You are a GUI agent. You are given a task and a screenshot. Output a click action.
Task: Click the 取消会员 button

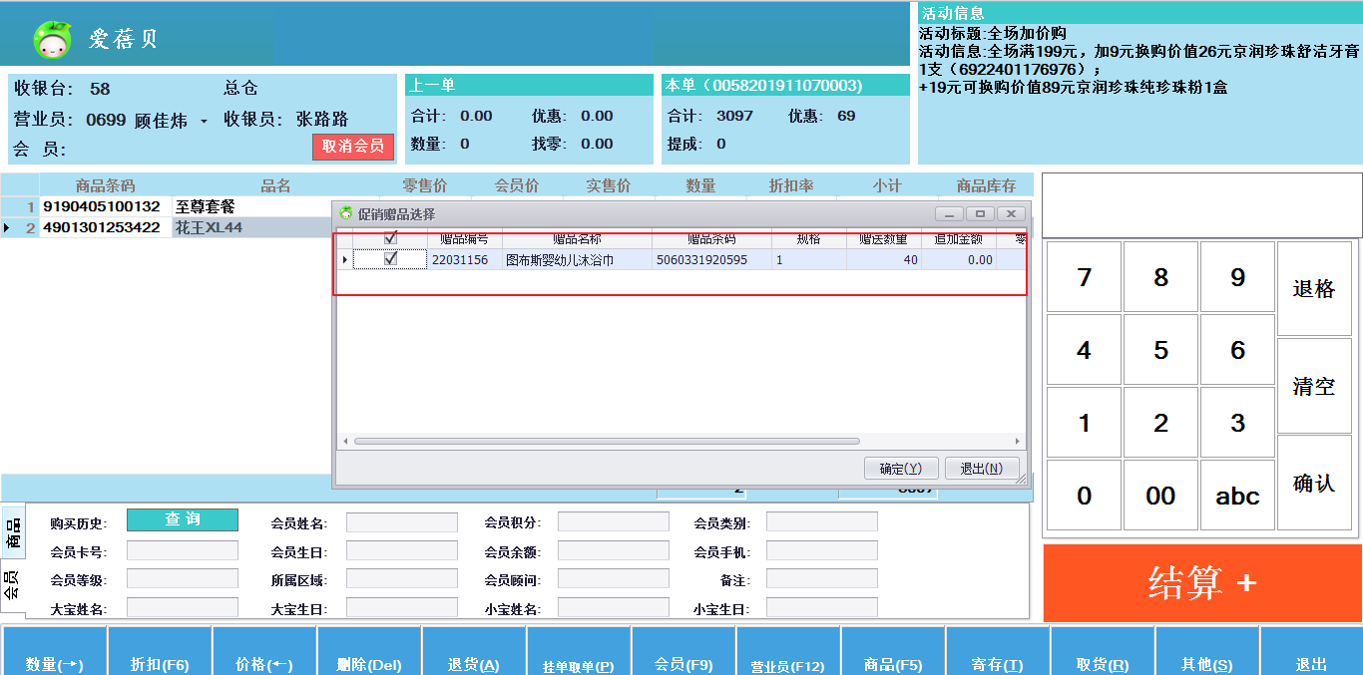tap(353, 147)
